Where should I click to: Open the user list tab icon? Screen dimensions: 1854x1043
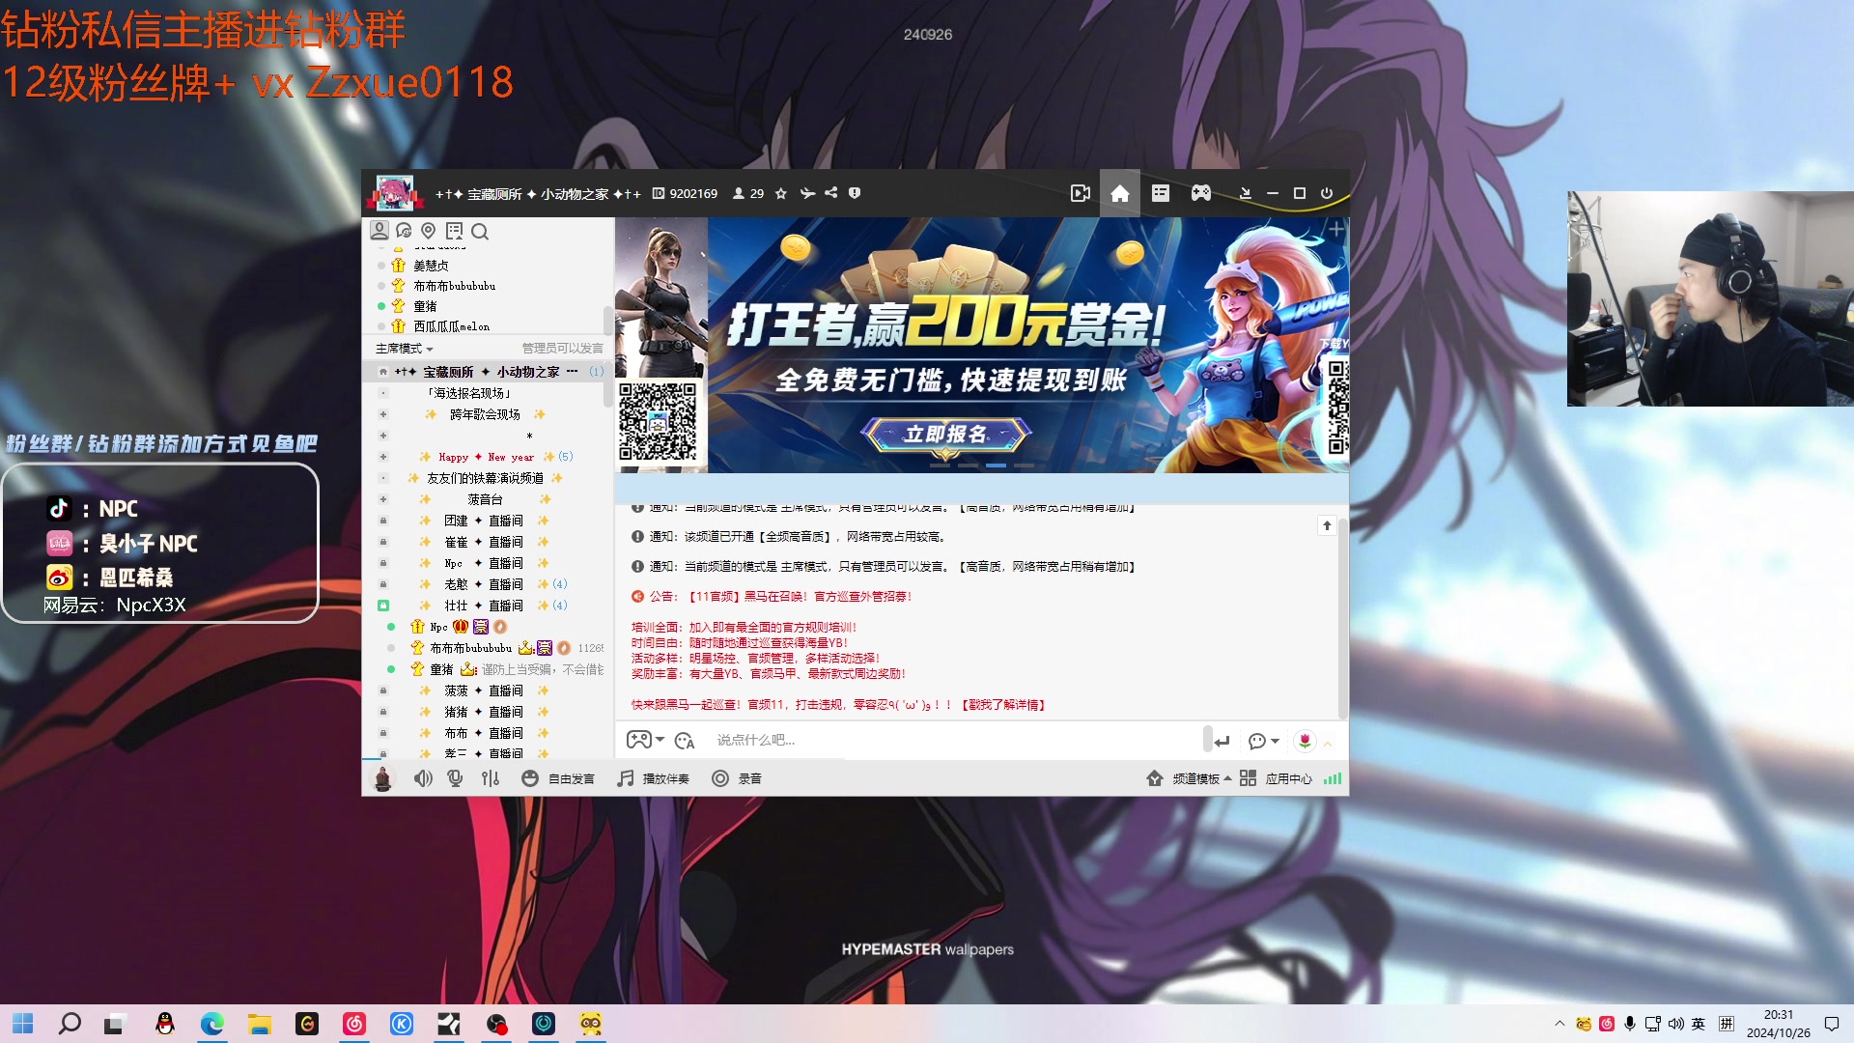pyautogui.click(x=379, y=231)
